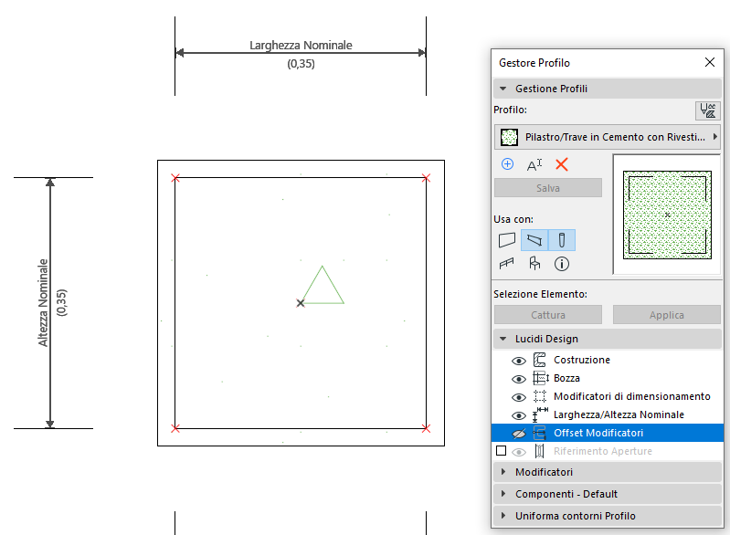Delete profile with red X icon
This screenshot has width=730, height=535.
(562, 164)
